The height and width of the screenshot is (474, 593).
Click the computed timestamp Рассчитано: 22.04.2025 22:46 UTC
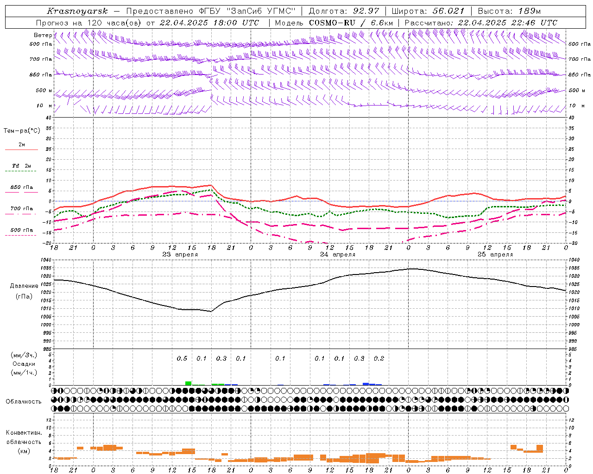pos(481,23)
